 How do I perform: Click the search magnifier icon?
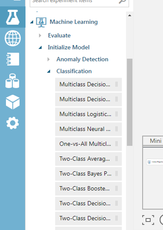[122, 1]
